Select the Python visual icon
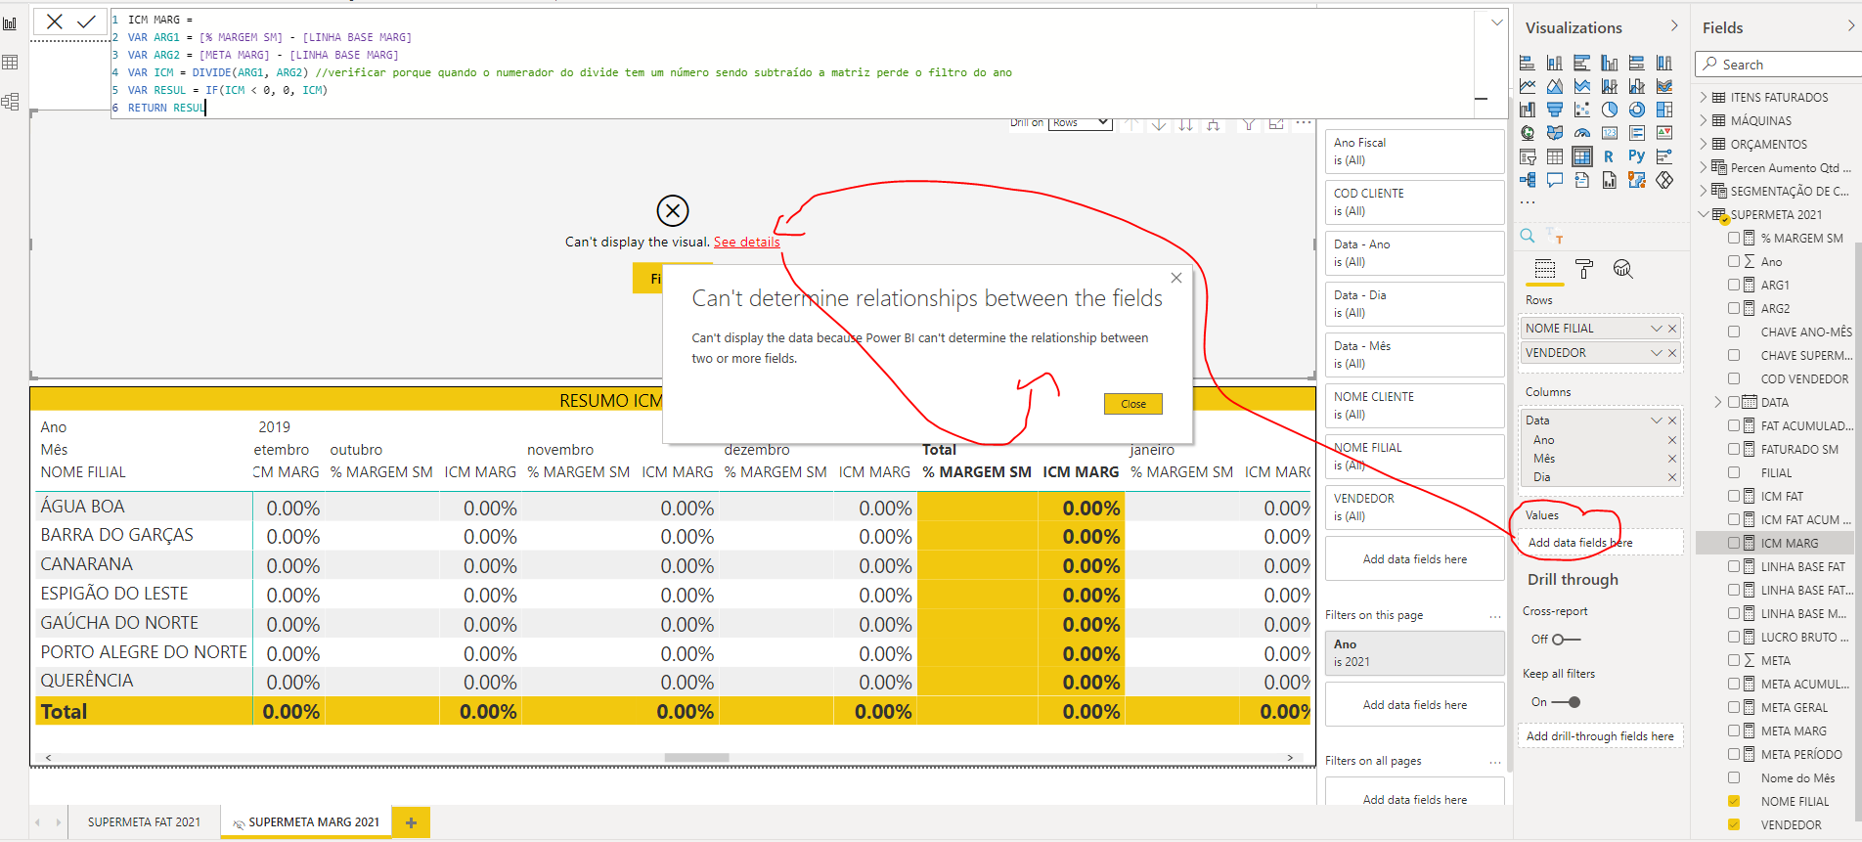This screenshot has height=842, width=1862. coord(1637,156)
